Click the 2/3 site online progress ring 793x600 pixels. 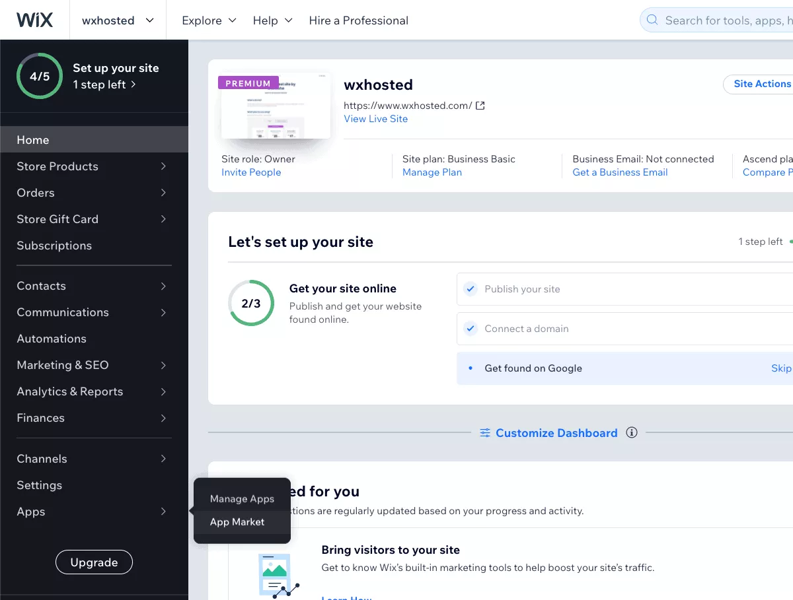(x=251, y=303)
